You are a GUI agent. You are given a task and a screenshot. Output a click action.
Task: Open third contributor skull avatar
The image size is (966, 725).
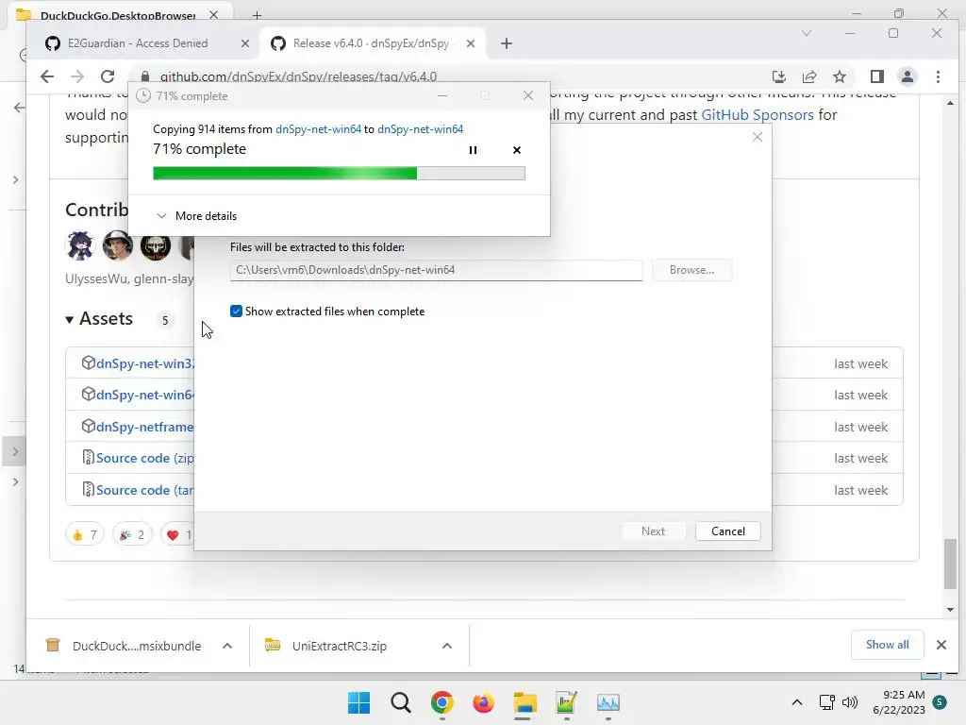156,246
